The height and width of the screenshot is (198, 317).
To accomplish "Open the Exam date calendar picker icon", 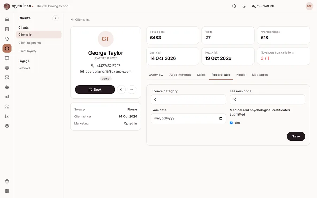I will 221,118.
